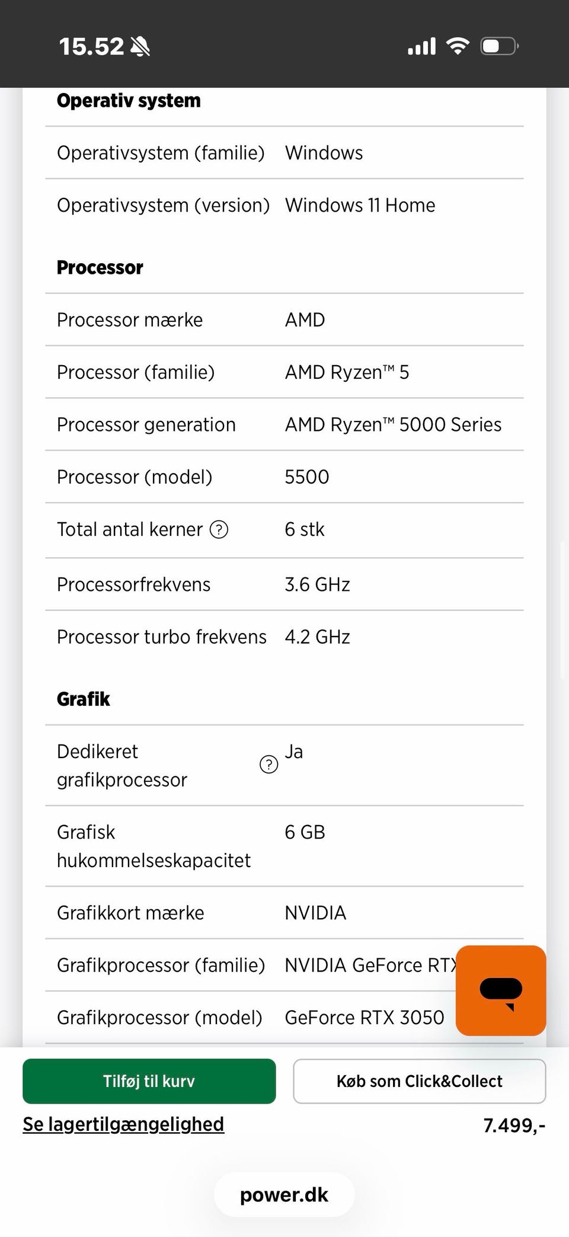The width and height of the screenshot is (569, 1237).
Task: Tap the 7.499,- price text
Action: [514, 1125]
